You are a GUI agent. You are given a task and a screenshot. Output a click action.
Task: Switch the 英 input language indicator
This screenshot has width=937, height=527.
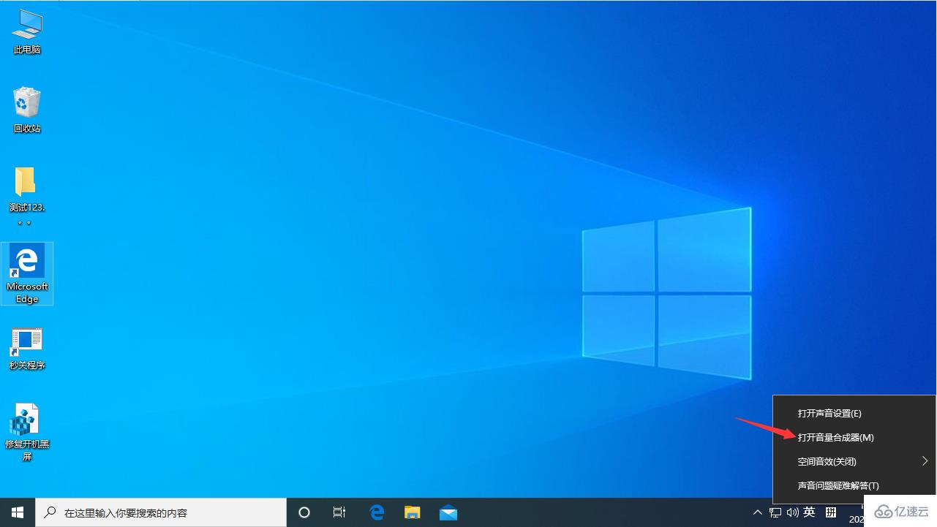pyautogui.click(x=809, y=512)
